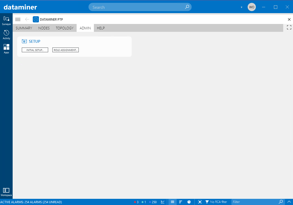This screenshot has height=205, width=293.
Task: Click the SETUP heading text
Action: point(35,41)
